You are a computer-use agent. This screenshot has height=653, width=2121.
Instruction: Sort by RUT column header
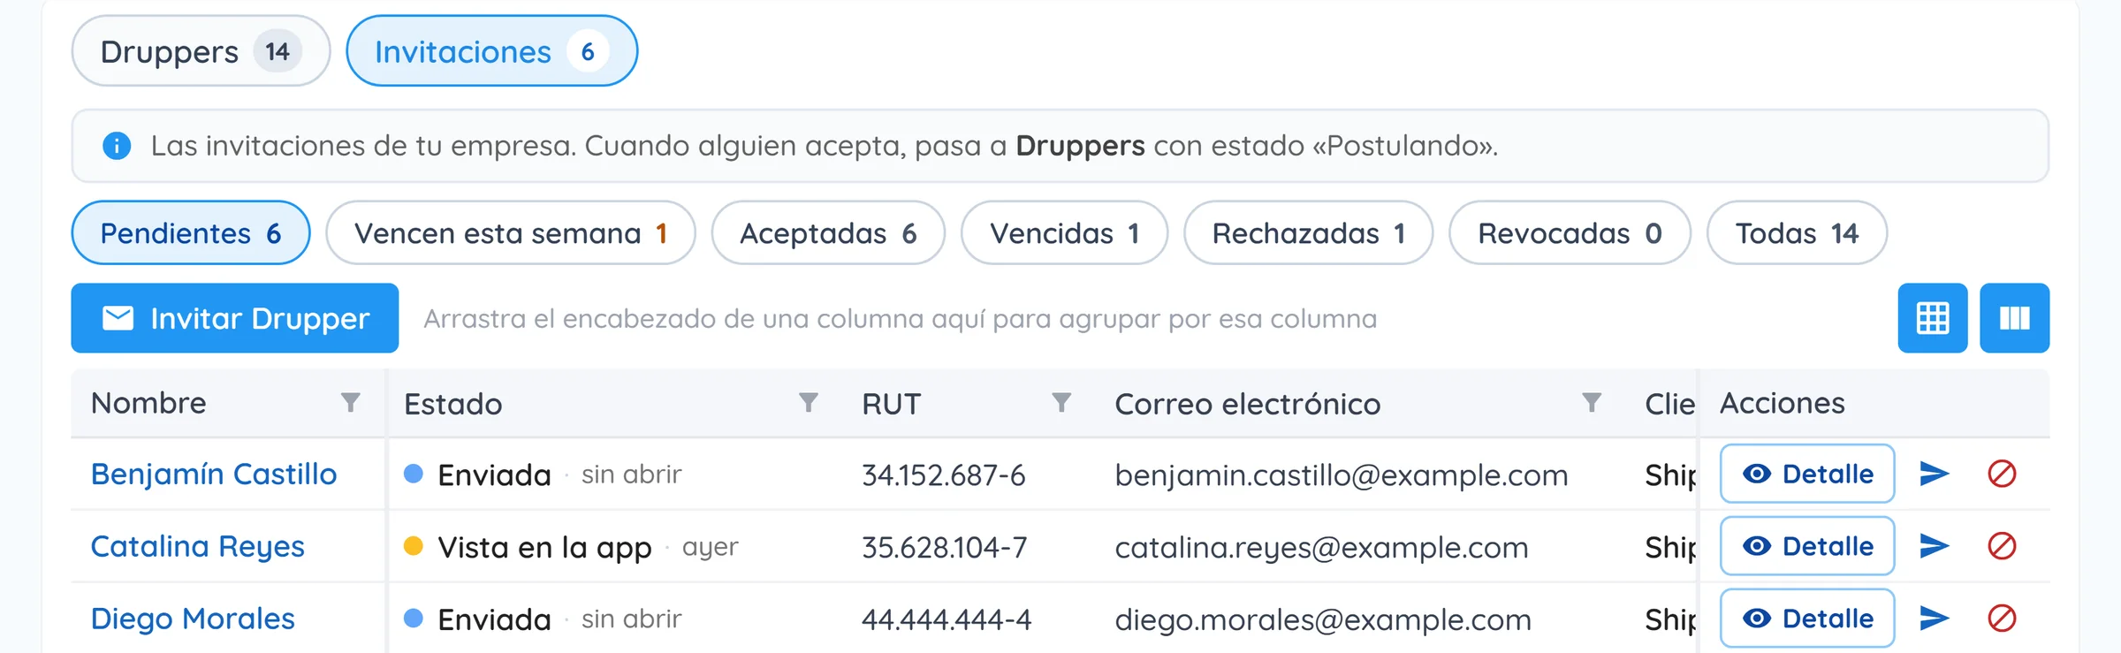tap(891, 404)
